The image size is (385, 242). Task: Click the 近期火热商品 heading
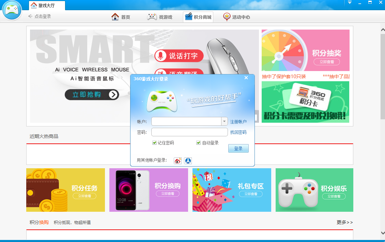click(x=44, y=136)
